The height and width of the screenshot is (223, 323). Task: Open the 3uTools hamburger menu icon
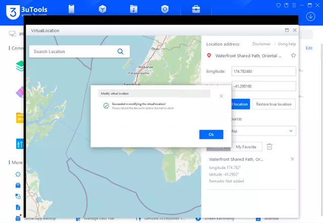tap(294, 5)
